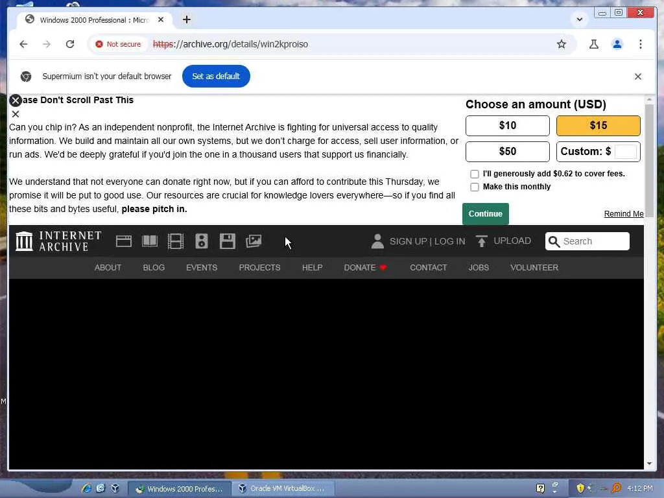Open the DONATE menu item
Viewport: 664px width, 498px height.
pyautogui.click(x=365, y=268)
